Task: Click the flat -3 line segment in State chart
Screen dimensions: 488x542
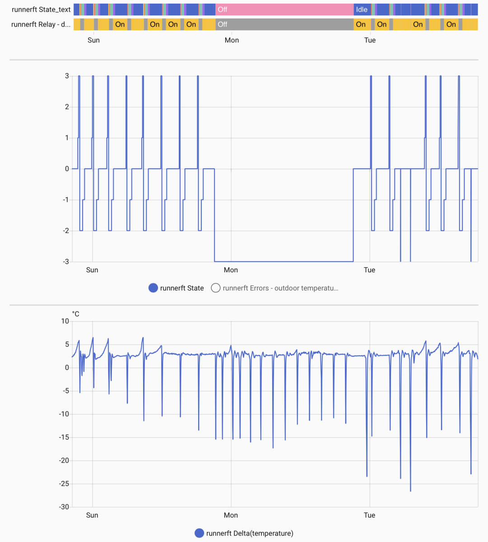Action: [x=284, y=262]
